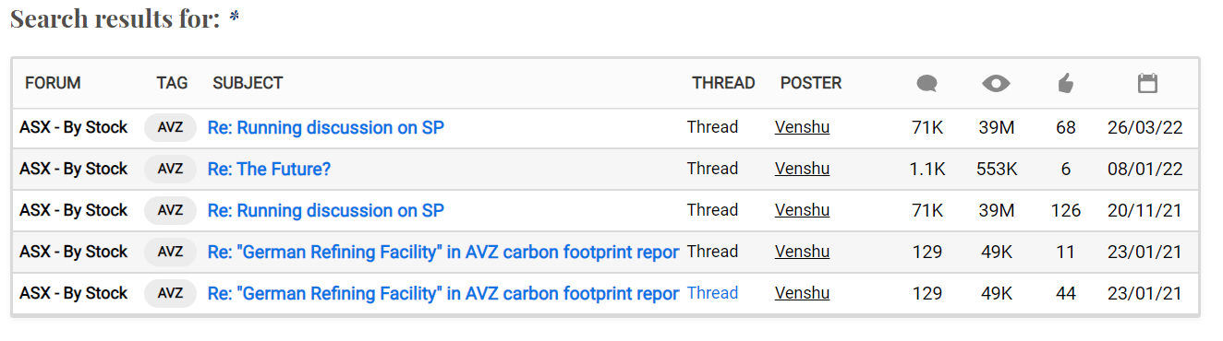Viewport: 1223px width, 341px height.
Task: Click the blue Thread link in last row
Action: tap(712, 293)
